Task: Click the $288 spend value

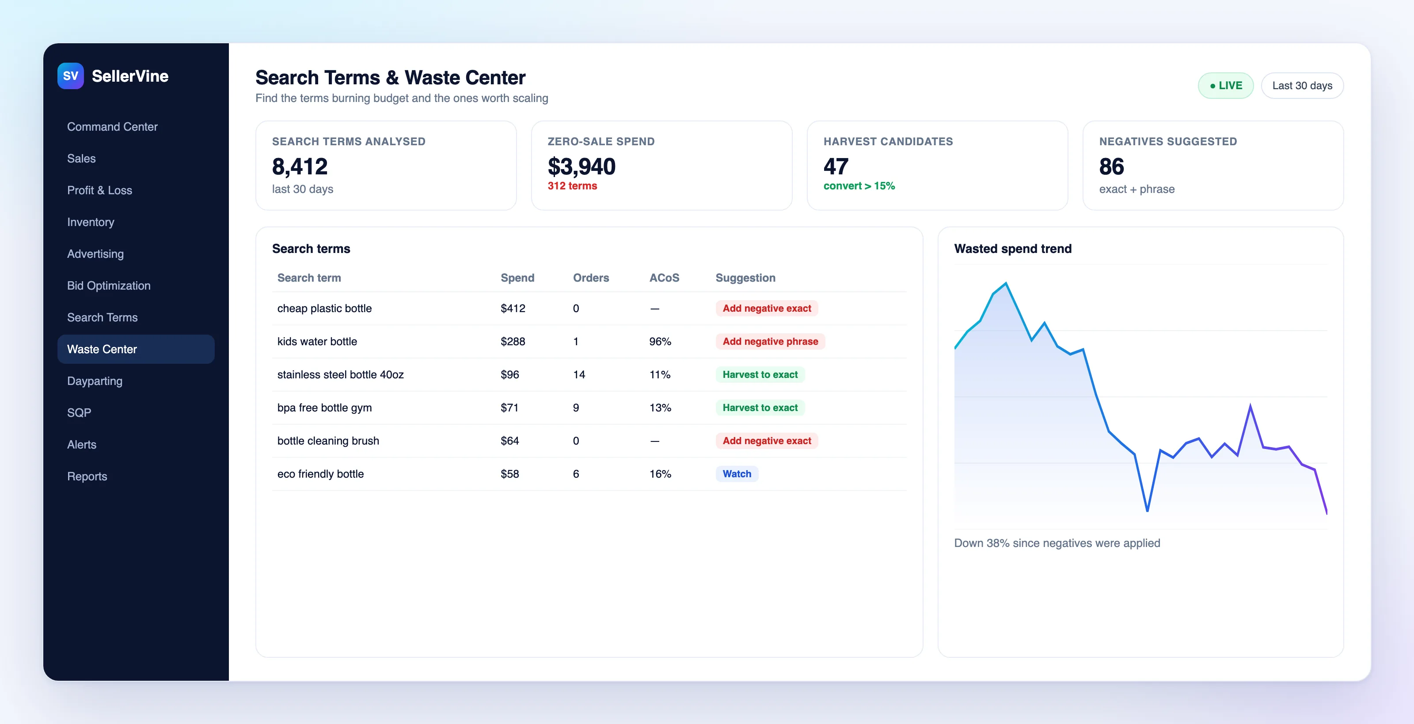Action: [513, 341]
